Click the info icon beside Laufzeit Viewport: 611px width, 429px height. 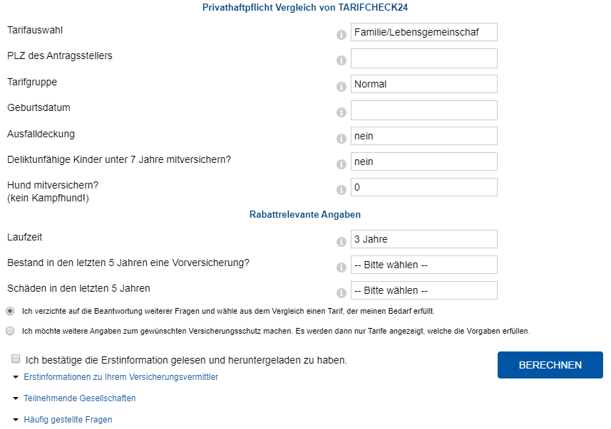click(341, 242)
